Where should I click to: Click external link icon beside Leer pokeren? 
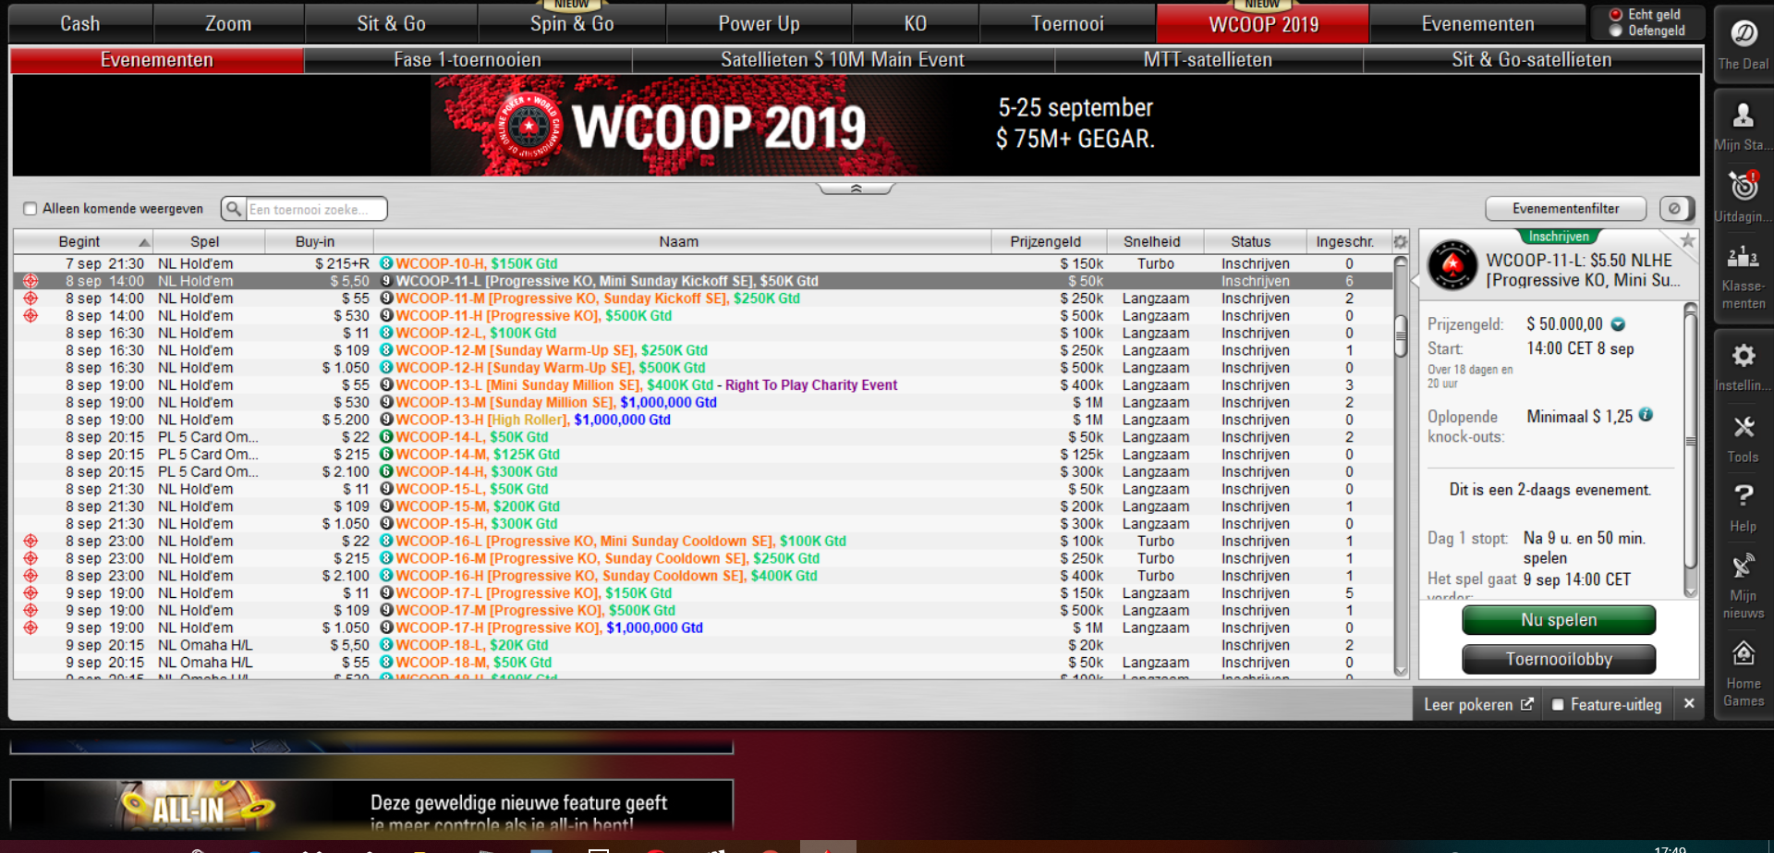tap(1527, 704)
